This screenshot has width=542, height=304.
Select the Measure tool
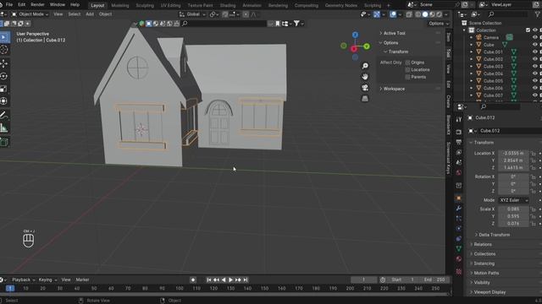click(3, 128)
